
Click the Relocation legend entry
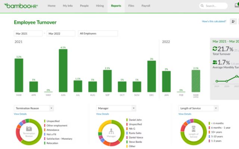click(51, 143)
